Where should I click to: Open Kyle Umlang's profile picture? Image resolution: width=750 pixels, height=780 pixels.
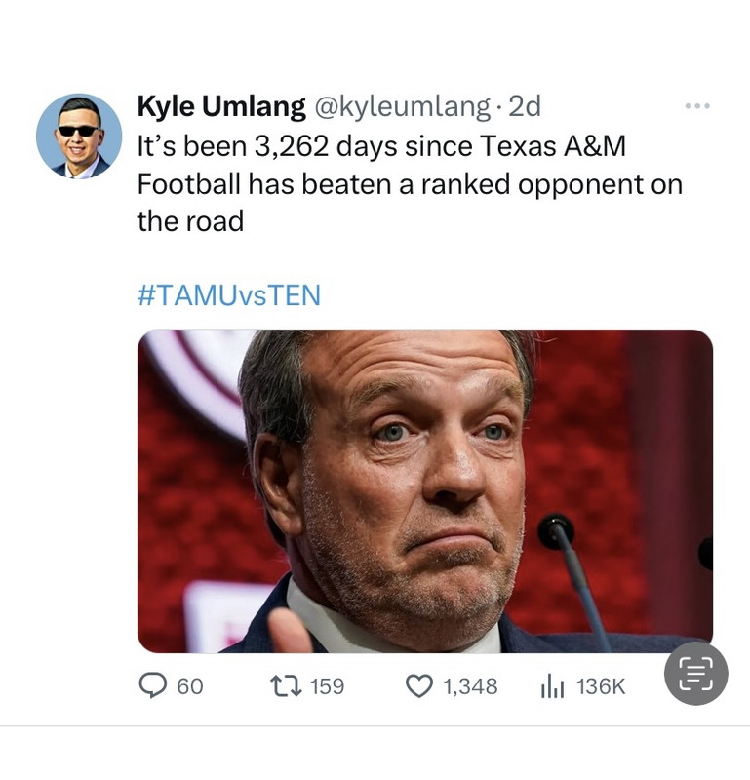[79, 136]
